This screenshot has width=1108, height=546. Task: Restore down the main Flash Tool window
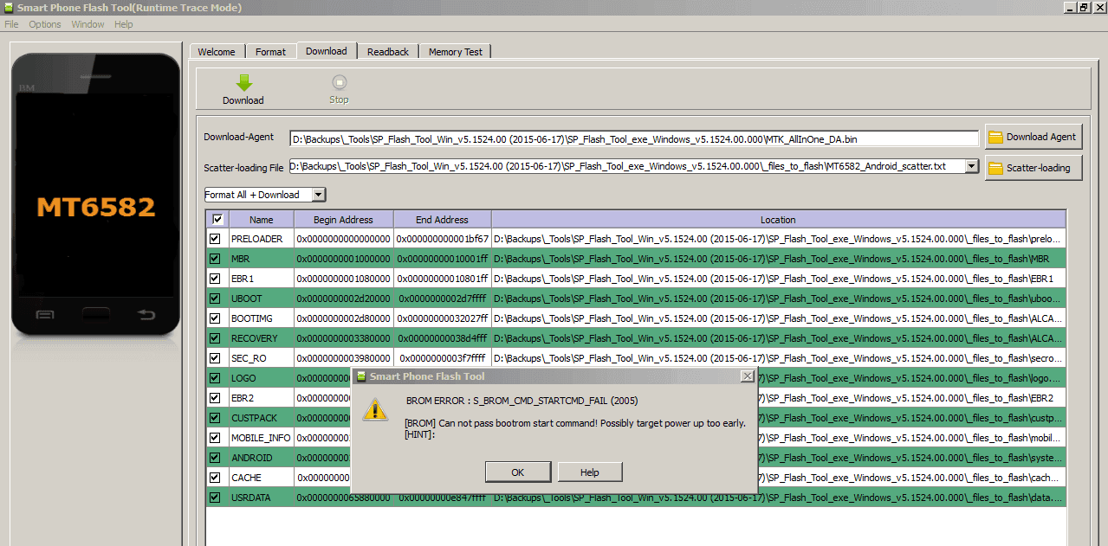[x=1084, y=8]
